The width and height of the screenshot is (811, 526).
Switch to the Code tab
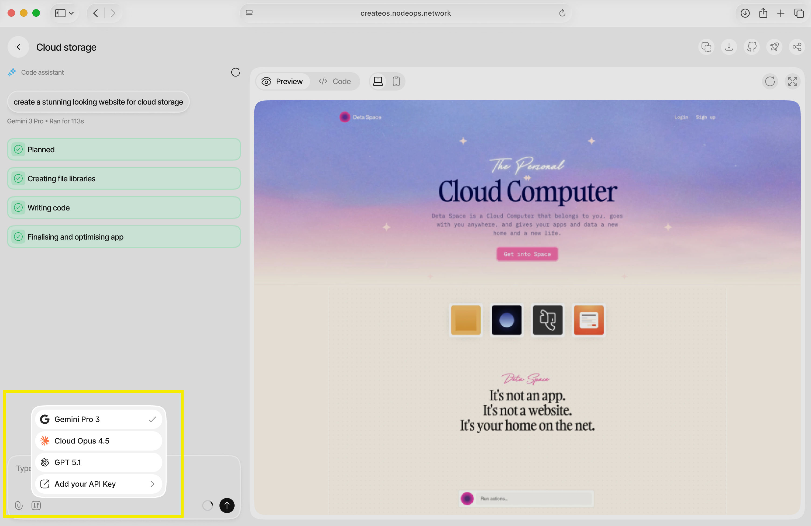(x=335, y=81)
